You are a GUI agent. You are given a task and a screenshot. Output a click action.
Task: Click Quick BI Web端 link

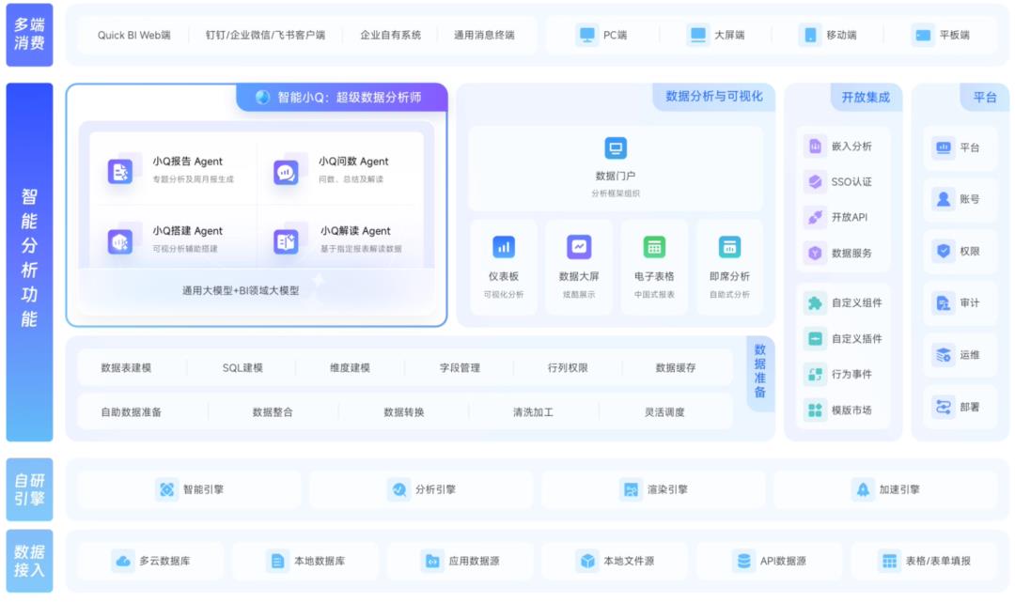click(x=133, y=36)
